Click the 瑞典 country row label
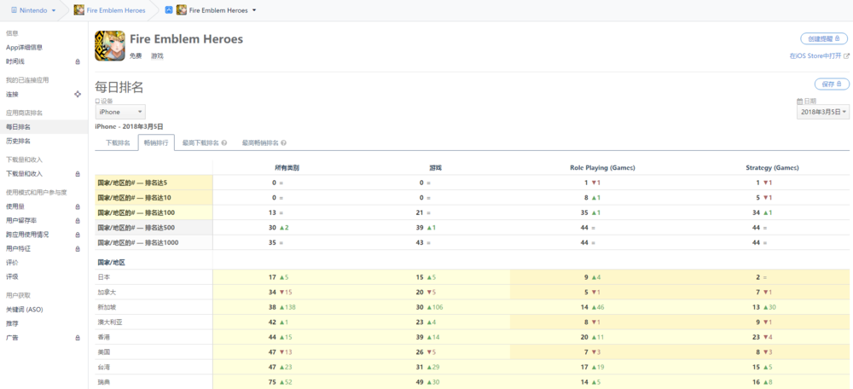Viewport: 853px width, 389px height. coord(103,382)
